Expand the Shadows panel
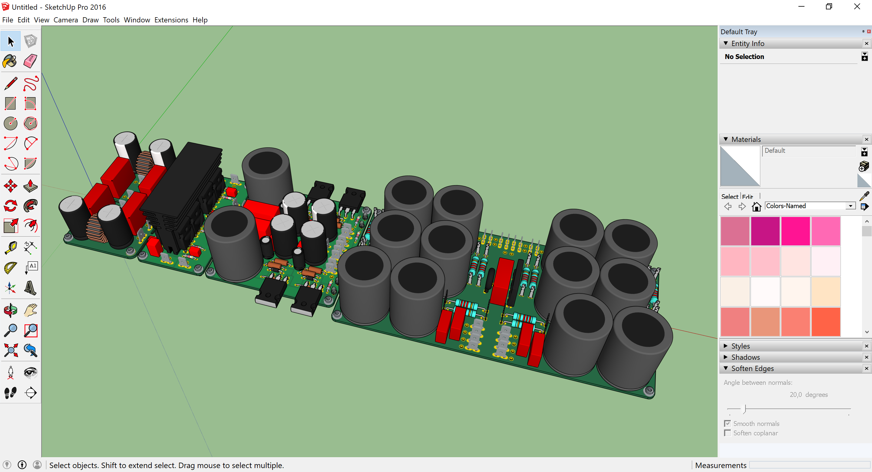Screen dimensions: 872x472 click(x=725, y=357)
